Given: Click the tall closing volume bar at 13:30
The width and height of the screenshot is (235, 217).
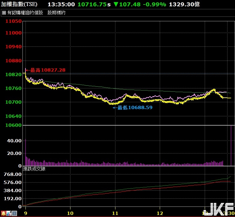Looking at the screenshot, I should click(231, 146).
